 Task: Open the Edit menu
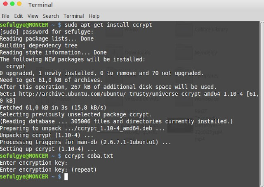pyautogui.click(x=18, y=16)
